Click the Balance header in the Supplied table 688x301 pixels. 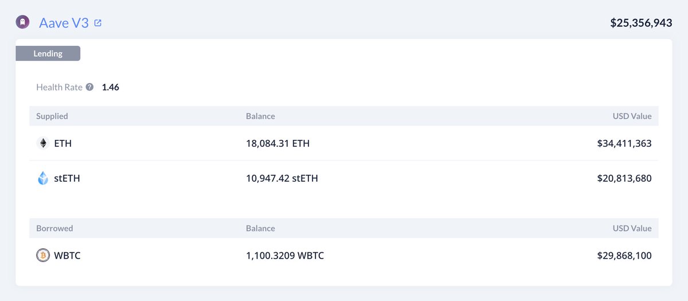tap(260, 116)
